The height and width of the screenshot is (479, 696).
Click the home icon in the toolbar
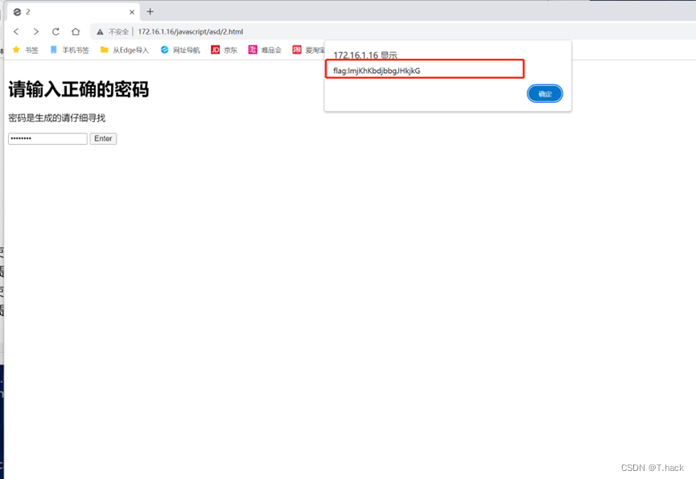[x=76, y=31]
